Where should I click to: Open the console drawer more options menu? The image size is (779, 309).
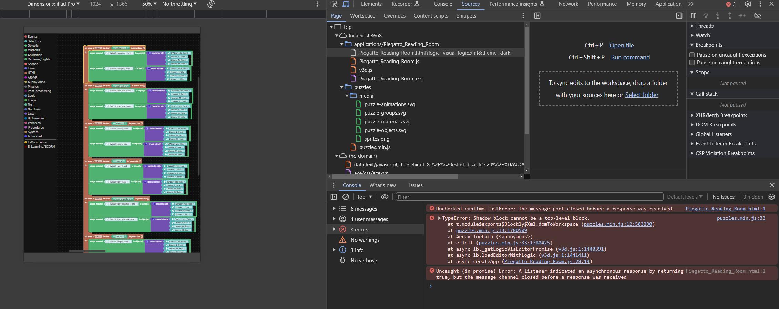[x=333, y=185]
